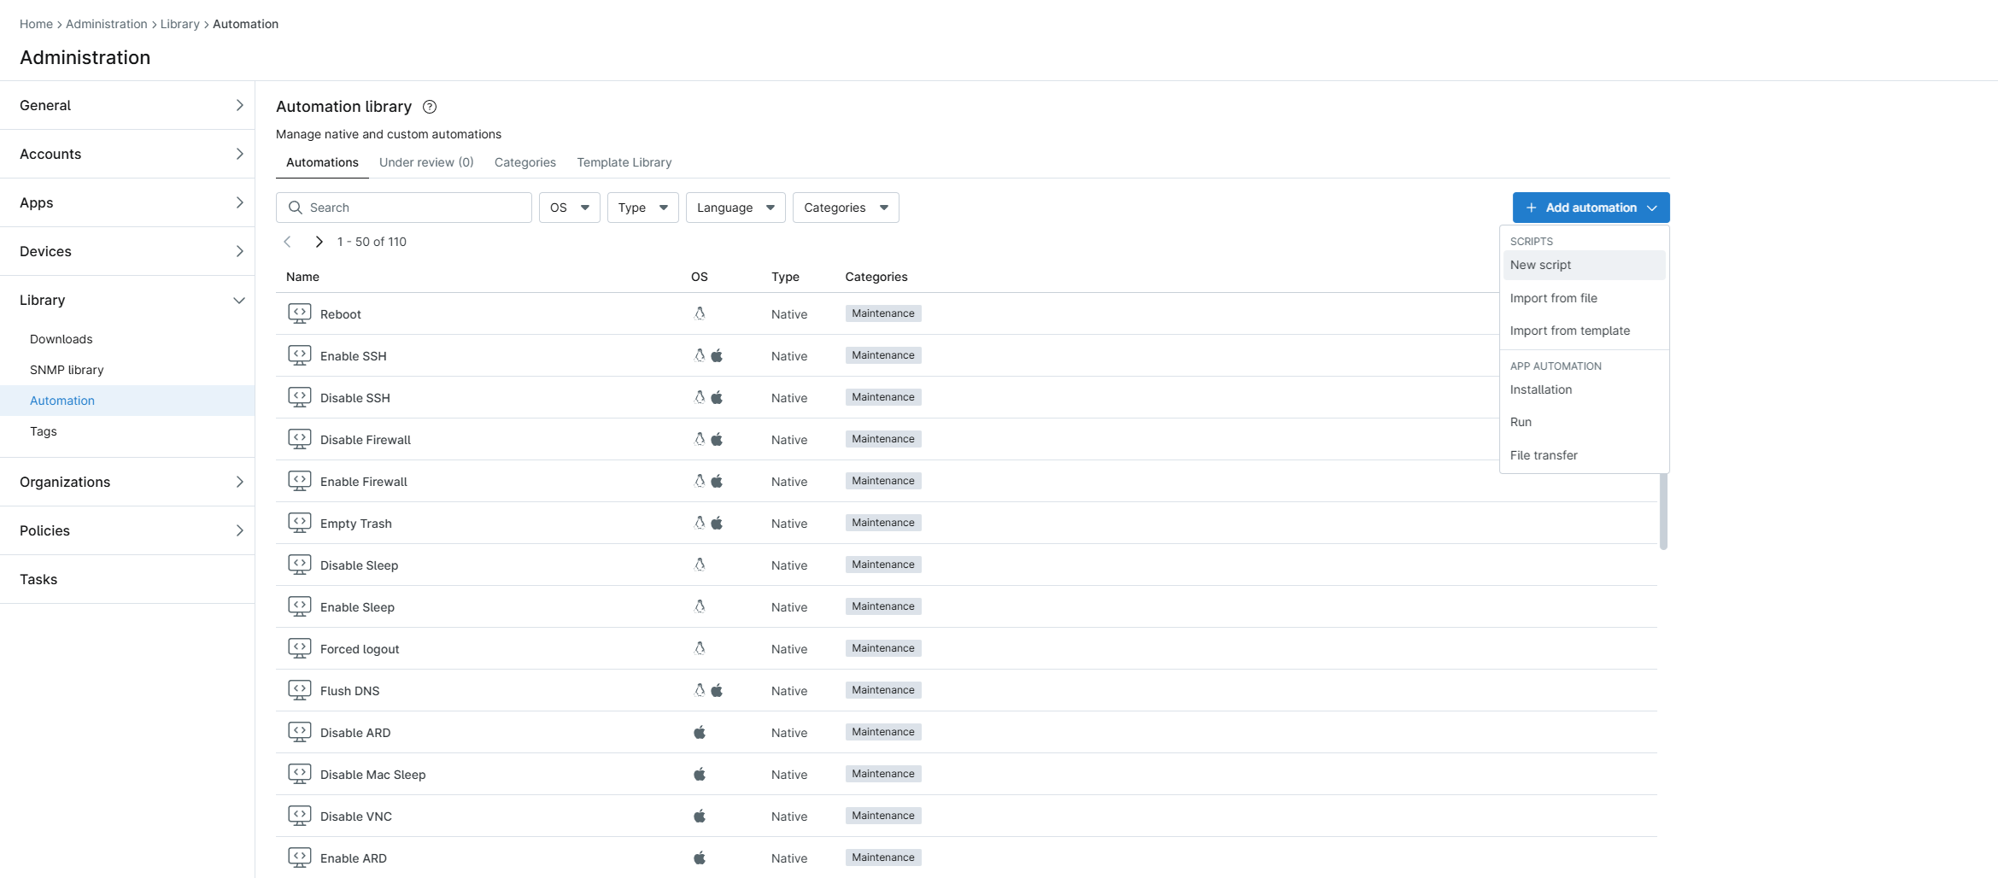Click the script icon for Disable VNC
Screen dimensions: 1998x878
point(299,816)
